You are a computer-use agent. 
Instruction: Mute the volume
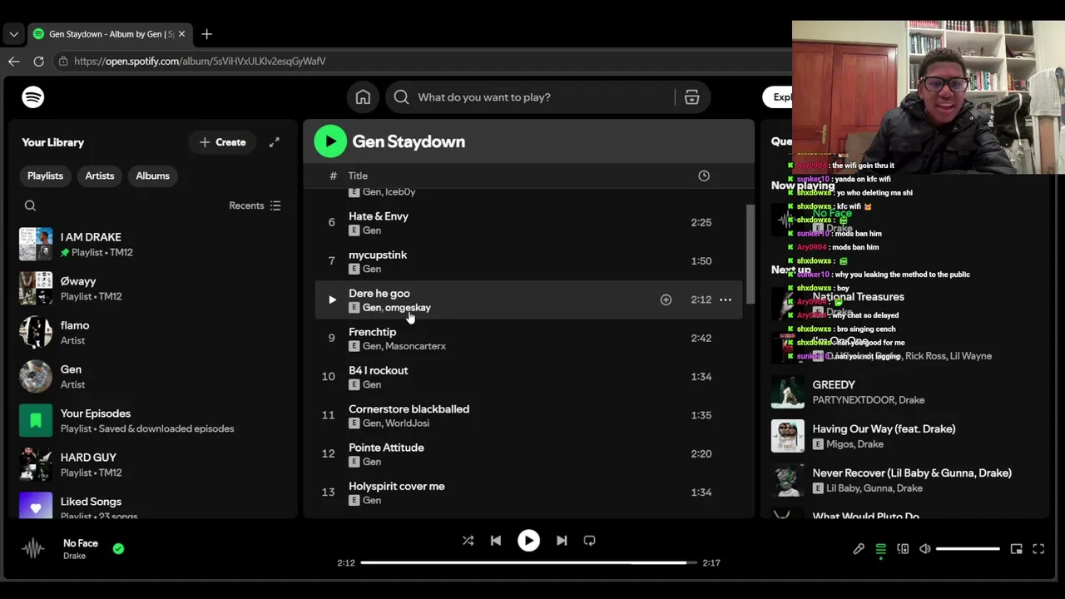pos(925,549)
